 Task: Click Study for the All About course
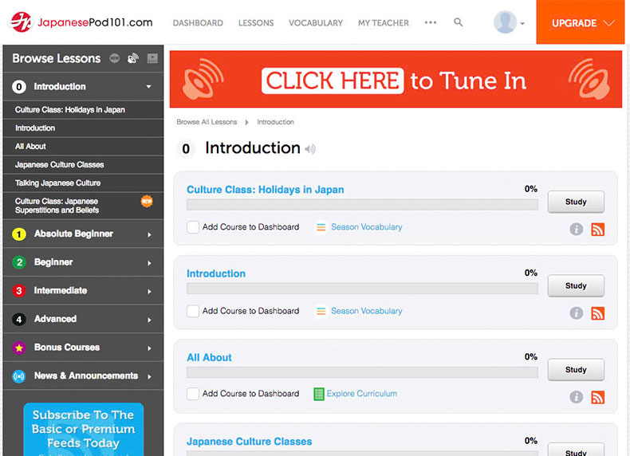(x=576, y=370)
